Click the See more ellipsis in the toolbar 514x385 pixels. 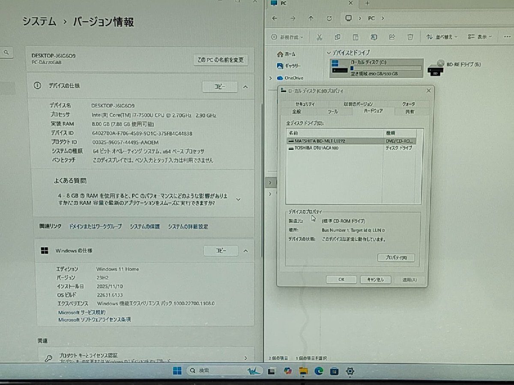click(506, 37)
